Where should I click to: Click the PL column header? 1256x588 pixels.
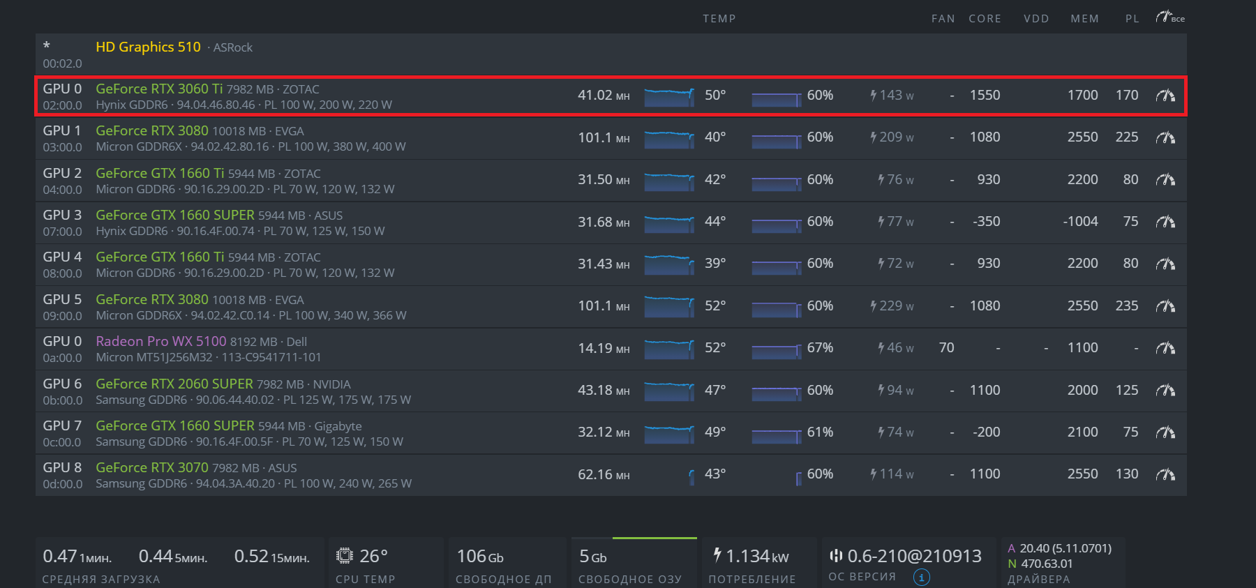(x=1132, y=19)
